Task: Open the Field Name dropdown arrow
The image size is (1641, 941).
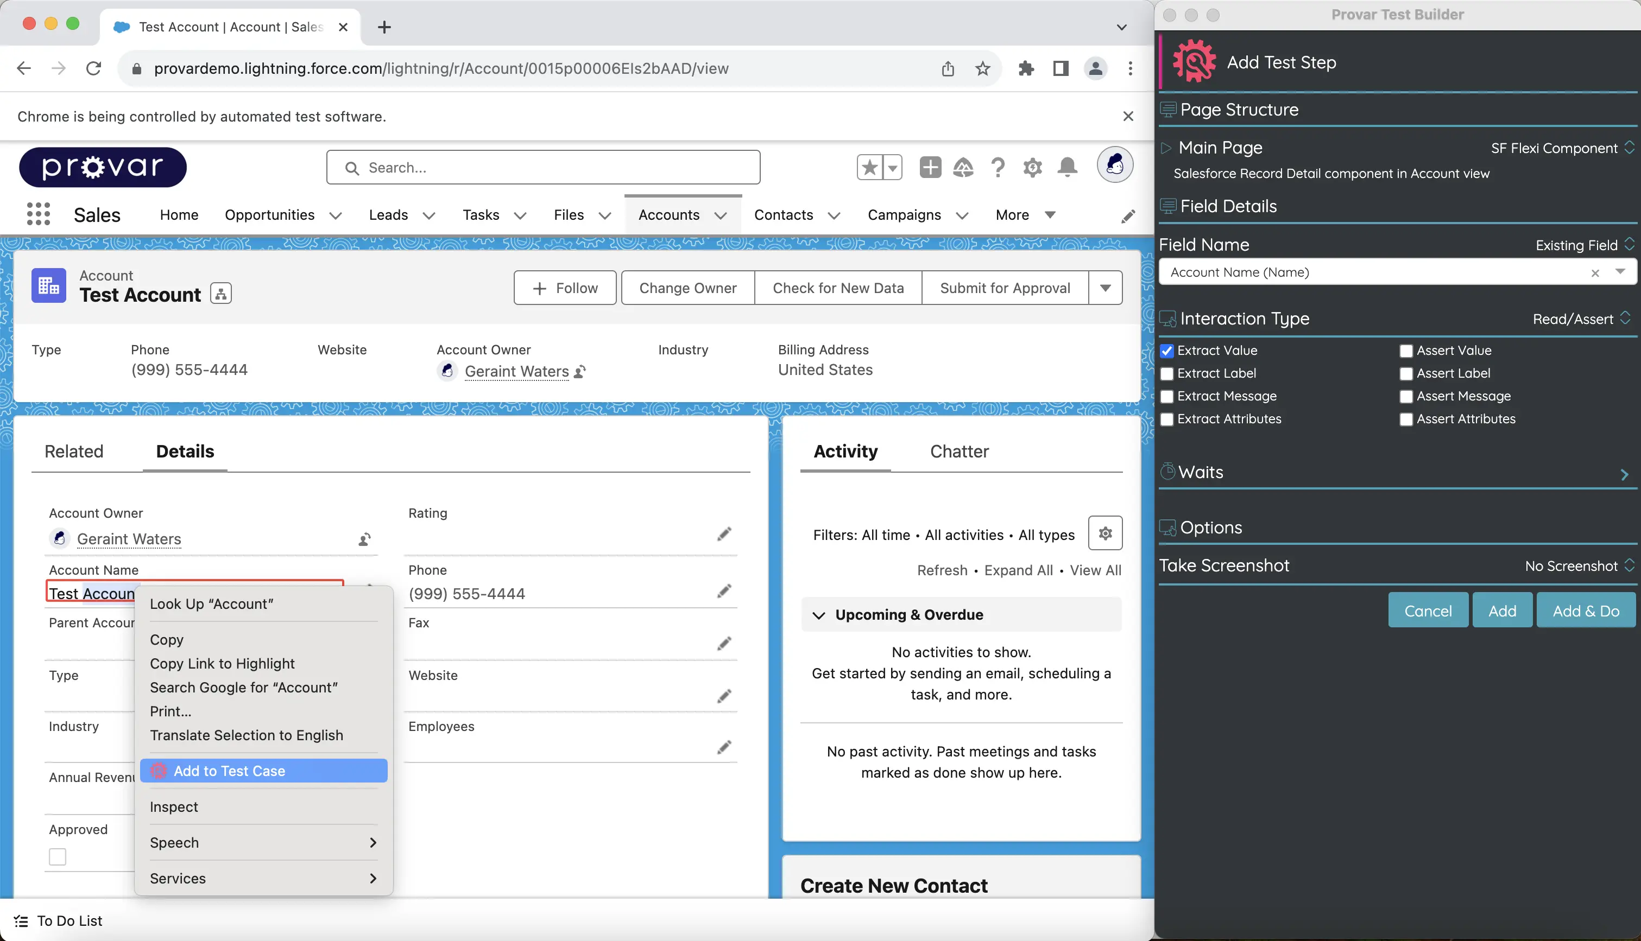Action: 1620,272
